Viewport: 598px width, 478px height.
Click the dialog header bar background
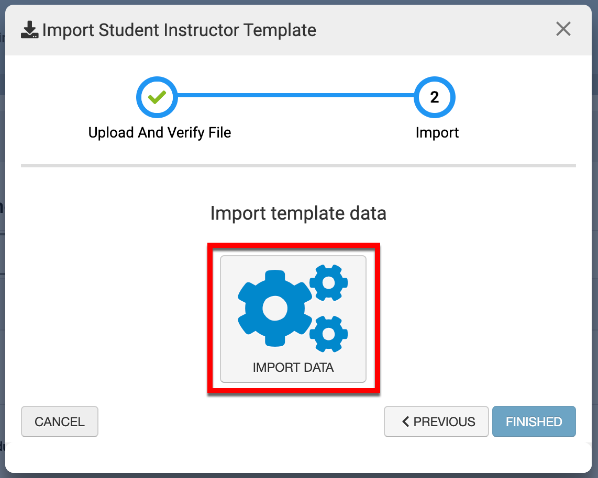coord(429,30)
